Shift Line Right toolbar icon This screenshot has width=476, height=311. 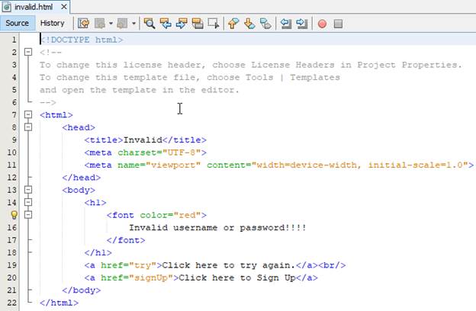[302, 24]
